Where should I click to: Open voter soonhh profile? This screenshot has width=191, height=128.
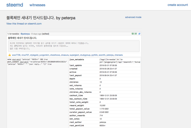[102, 55]
